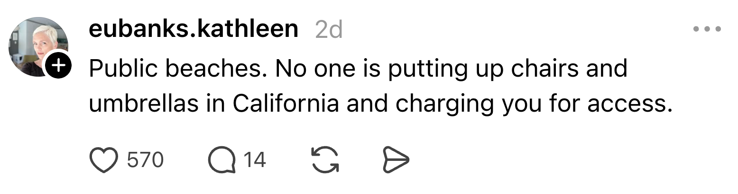Repost using the circular arrows icon
This screenshot has width=738, height=194.
pos(324,160)
